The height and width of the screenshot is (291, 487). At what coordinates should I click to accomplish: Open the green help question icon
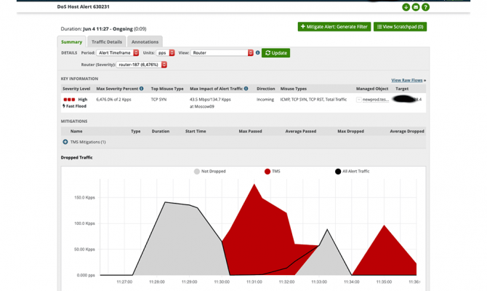[x=425, y=7]
